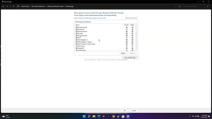Screen dimensions: 212x119
Task: Open recent locations chevron near forward arrow
Action: (x=10, y=6)
